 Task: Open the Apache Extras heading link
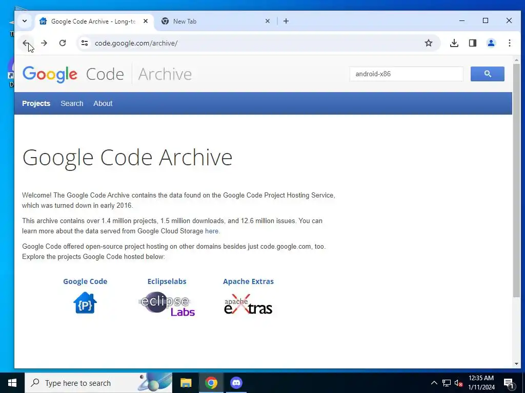(248, 281)
